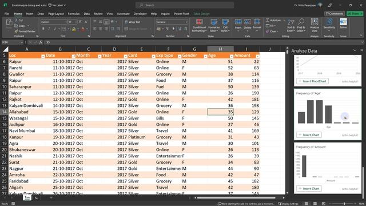Image resolution: width=366 pixels, height=206 pixels.
Task: Close the Analyze Data pane
Action: coord(361,50)
